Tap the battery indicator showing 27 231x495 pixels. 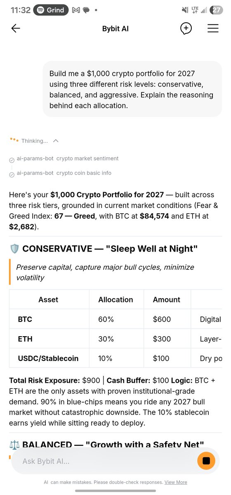(x=216, y=10)
